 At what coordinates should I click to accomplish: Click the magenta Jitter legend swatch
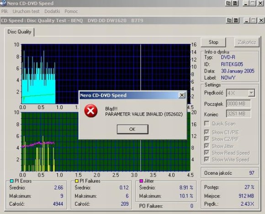tap(141, 181)
